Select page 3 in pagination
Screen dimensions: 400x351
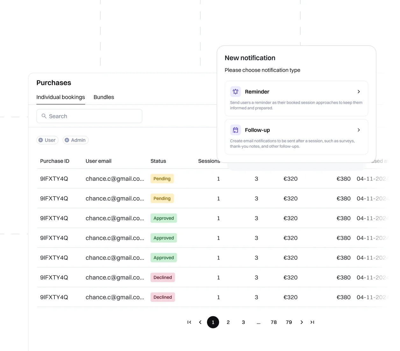tap(243, 322)
